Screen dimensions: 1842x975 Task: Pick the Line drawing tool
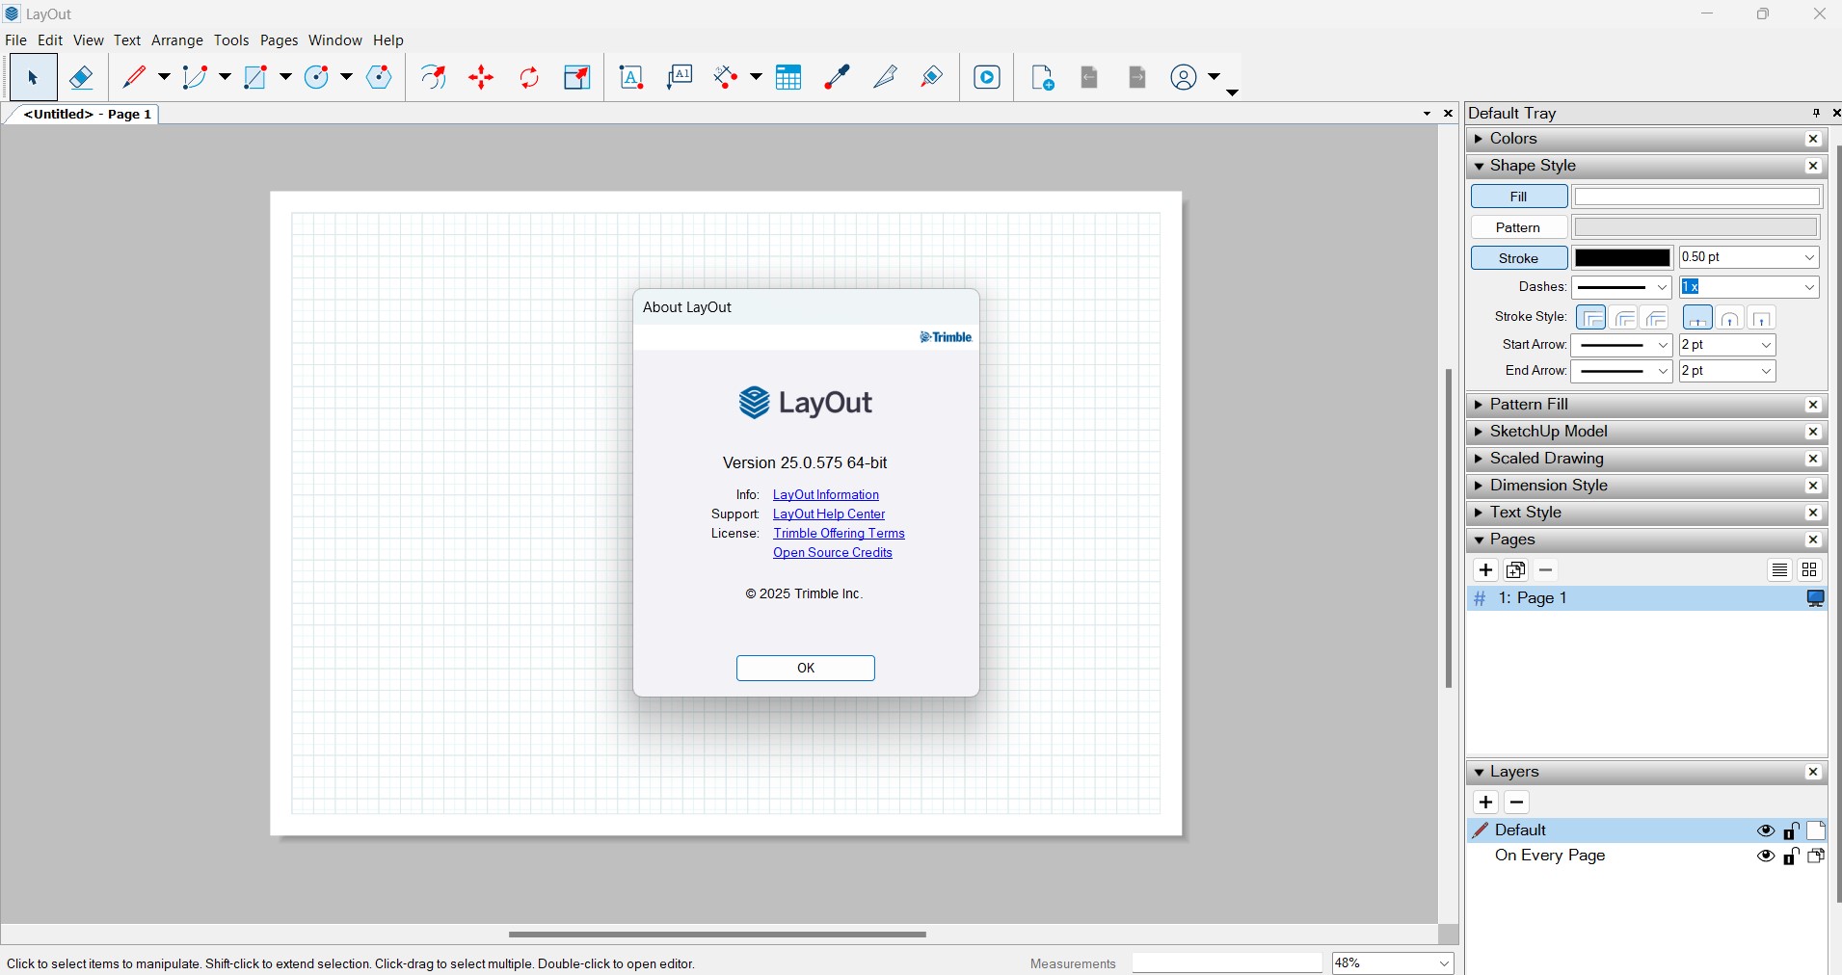[x=135, y=77]
